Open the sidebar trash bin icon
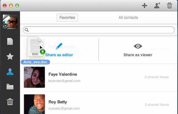Image resolution: width=178 pixels, height=114 pixels. point(10,102)
